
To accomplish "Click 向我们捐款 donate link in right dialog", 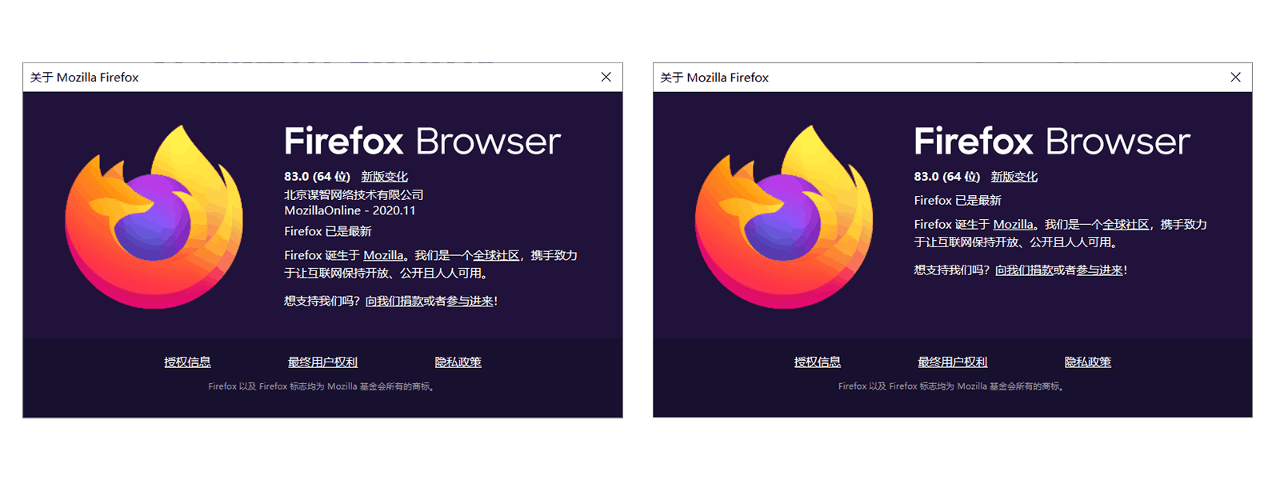I will pyautogui.click(x=1024, y=270).
